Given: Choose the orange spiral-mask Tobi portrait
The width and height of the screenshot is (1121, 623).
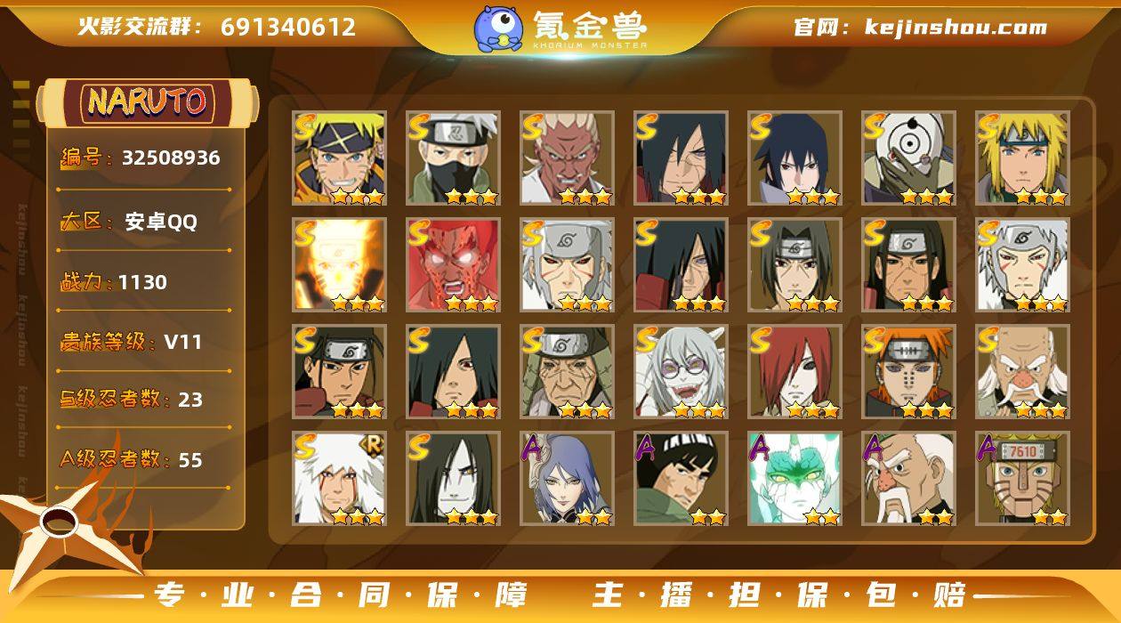Looking at the screenshot, I should [908, 158].
